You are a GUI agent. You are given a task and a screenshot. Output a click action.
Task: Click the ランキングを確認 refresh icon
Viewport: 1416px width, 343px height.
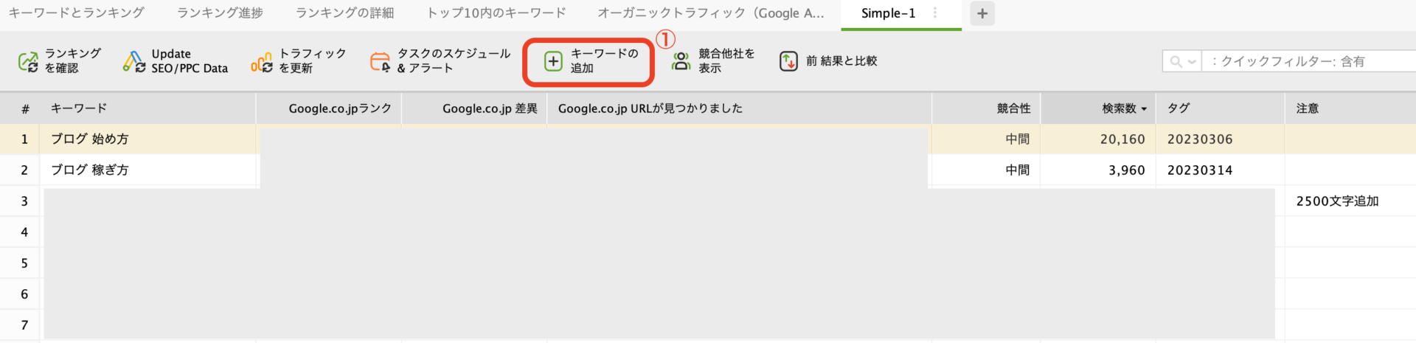[x=28, y=61]
